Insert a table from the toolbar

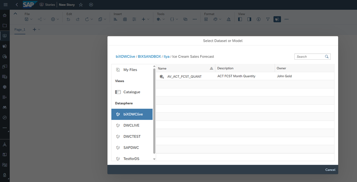(125, 19)
